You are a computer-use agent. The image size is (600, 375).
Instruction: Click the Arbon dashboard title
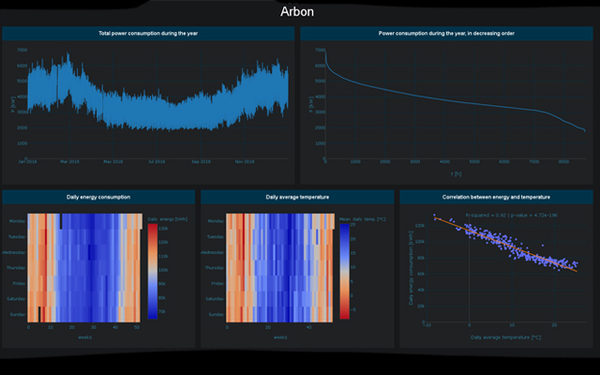297,12
